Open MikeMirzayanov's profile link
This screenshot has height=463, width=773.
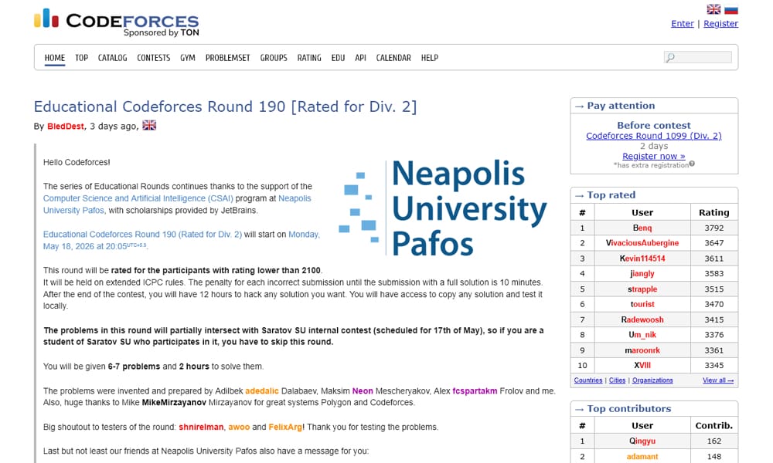pos(174,403)
